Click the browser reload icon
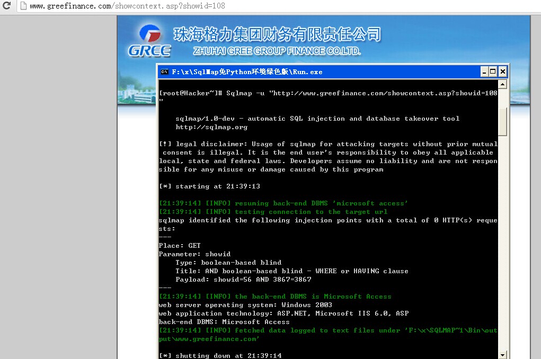 6,5
